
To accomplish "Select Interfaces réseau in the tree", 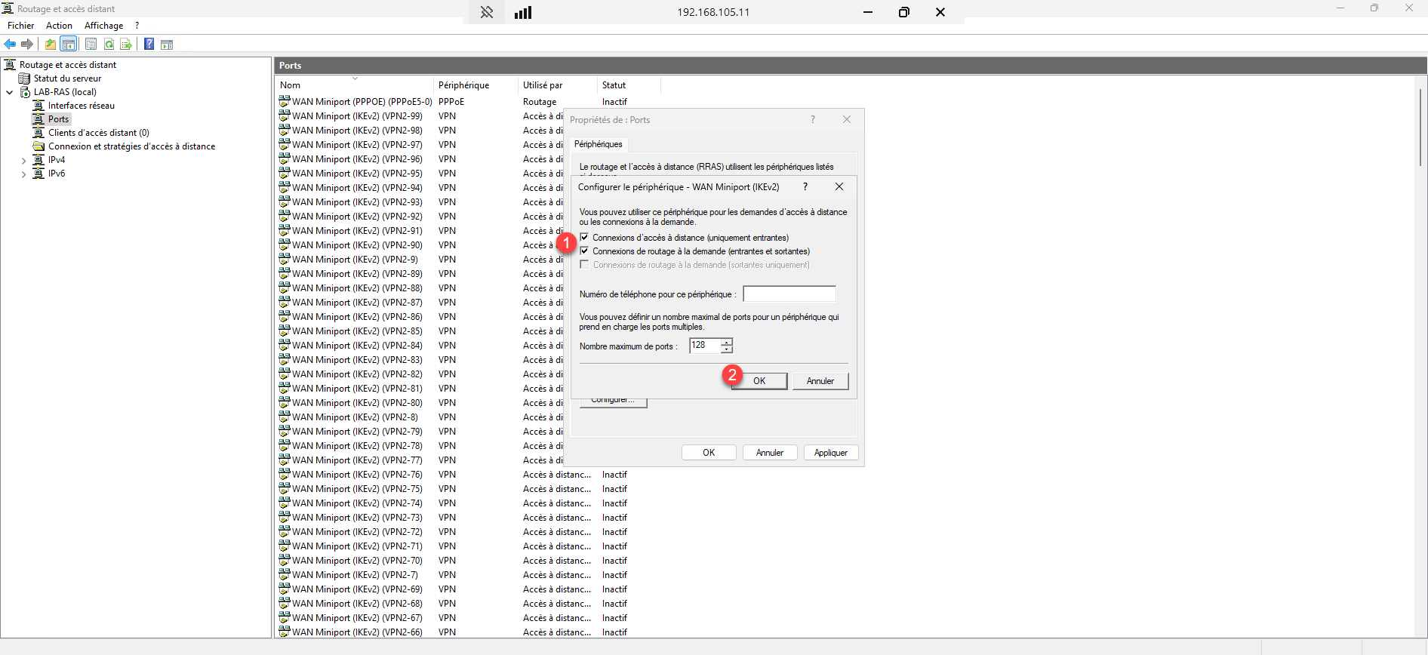I will tap(81, 106).
